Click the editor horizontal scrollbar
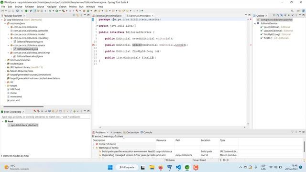 [x=172, y=128]
